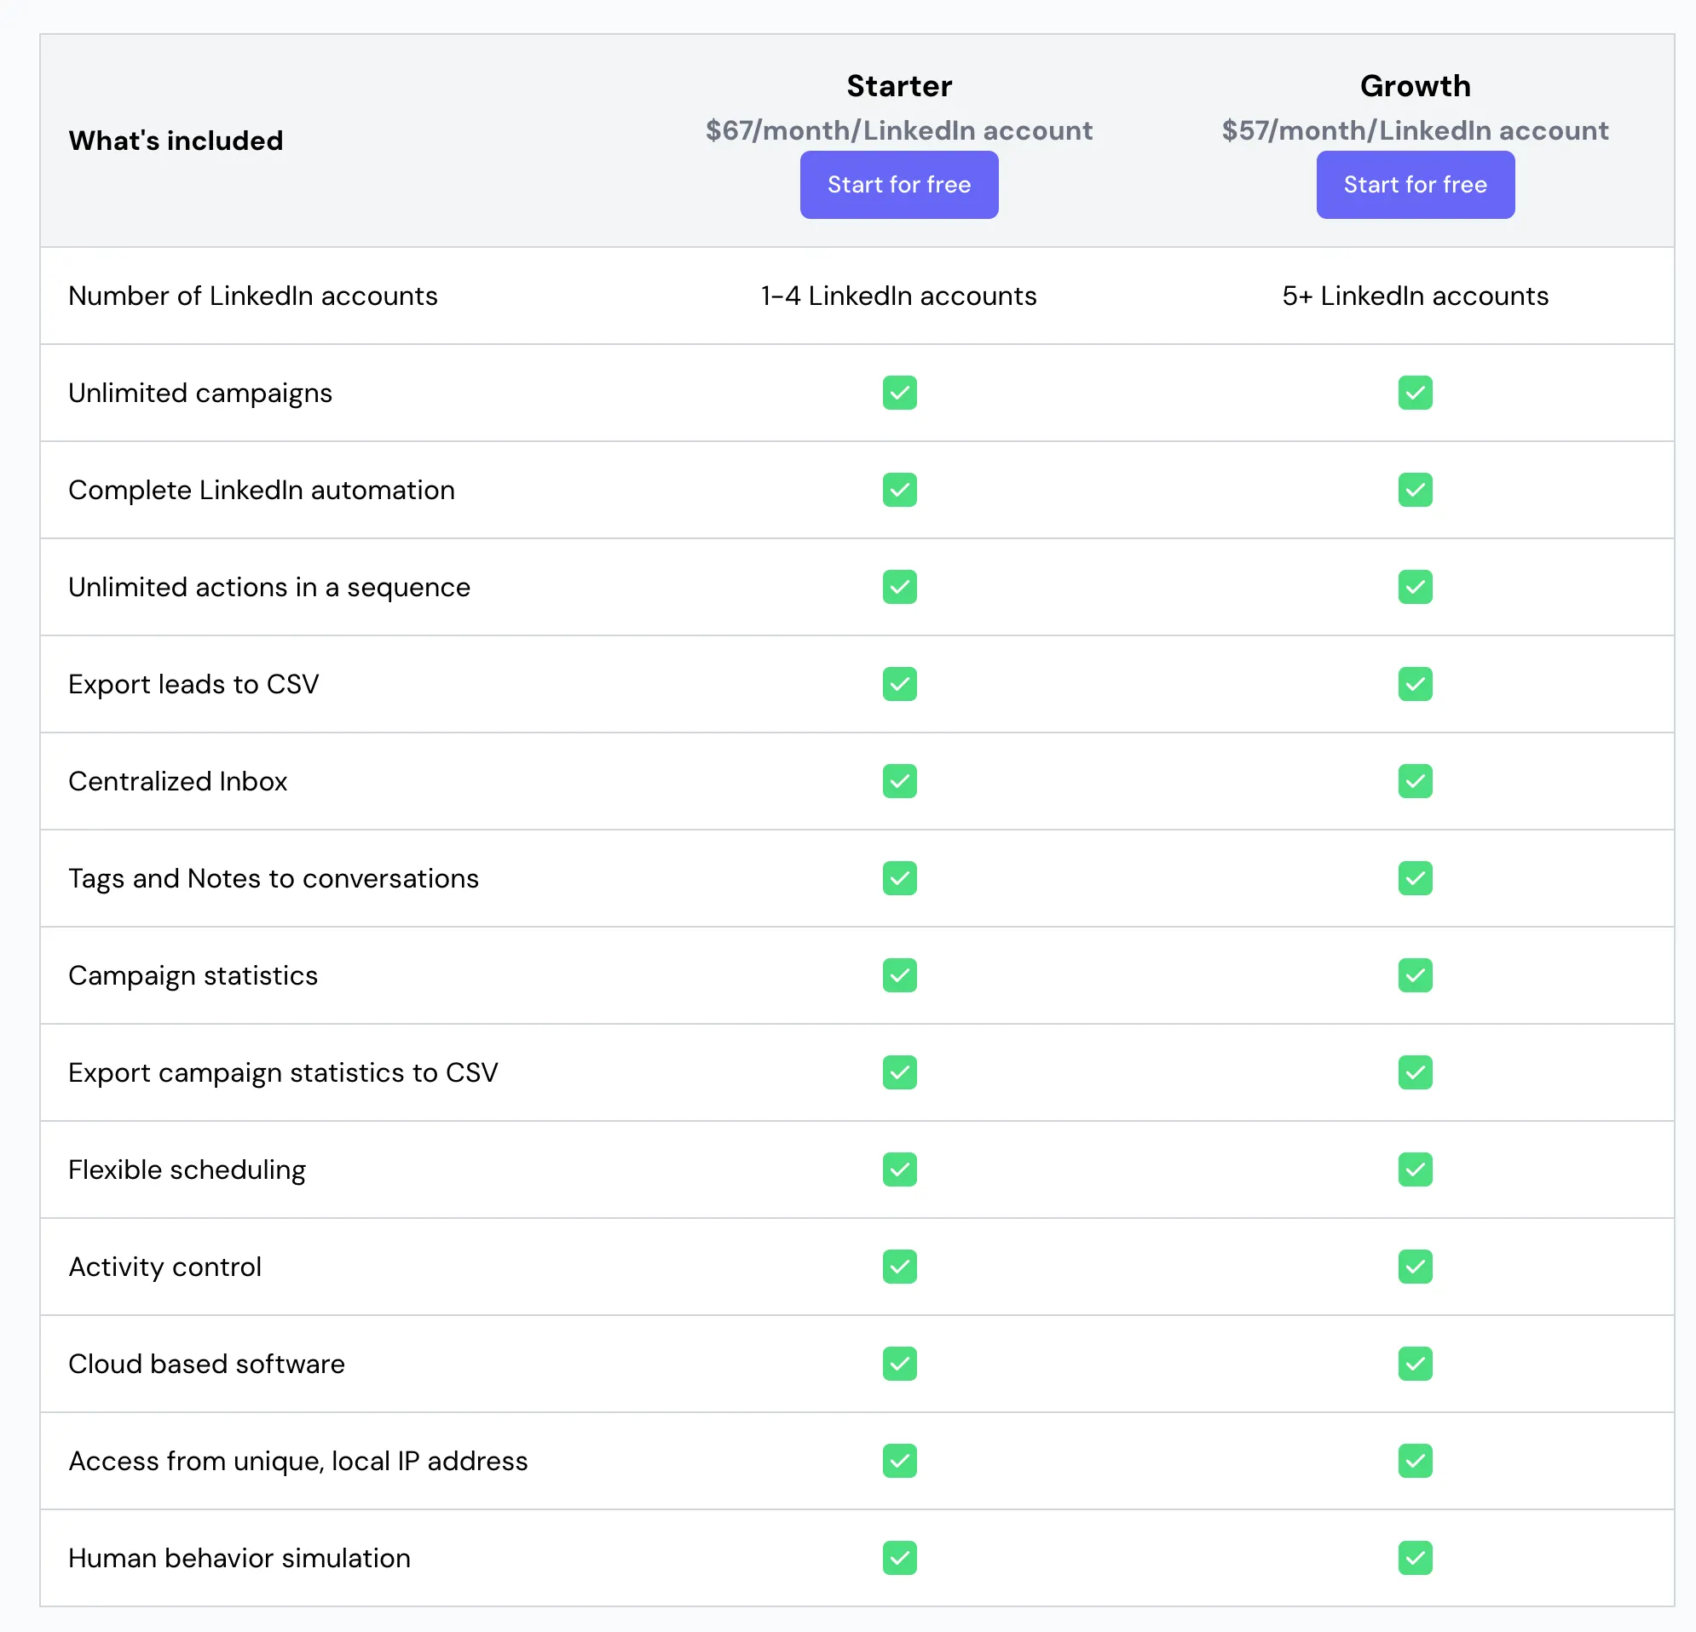The height and width of the screenshot is (1632, 1696).
Task: Click the Growth plan heading
Action: point(1415,86)
